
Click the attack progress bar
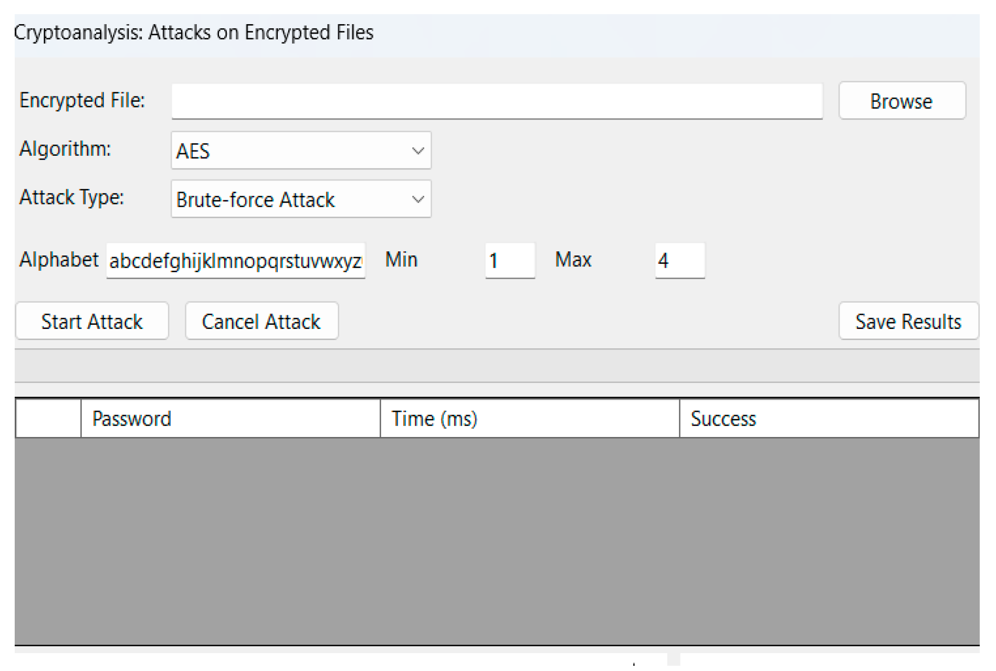pyautogui.click(x=496, y=366)
